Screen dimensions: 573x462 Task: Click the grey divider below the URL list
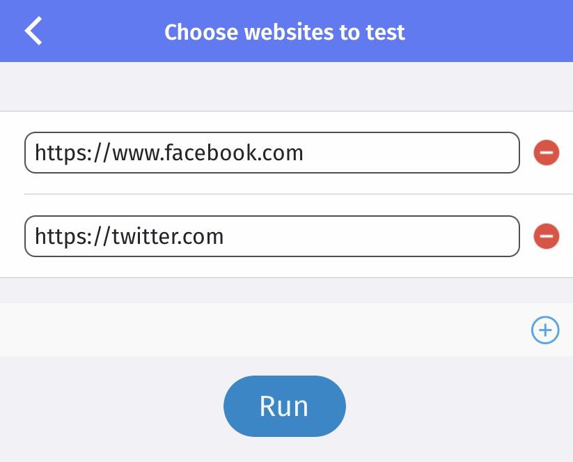(286, 290)
